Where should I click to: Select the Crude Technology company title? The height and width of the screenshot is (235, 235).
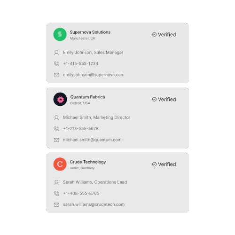coord(88,162)
